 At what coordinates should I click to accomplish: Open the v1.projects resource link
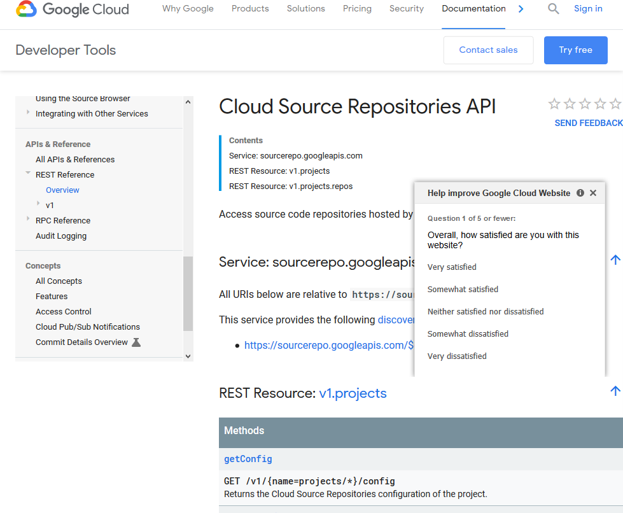coord(353,393)
